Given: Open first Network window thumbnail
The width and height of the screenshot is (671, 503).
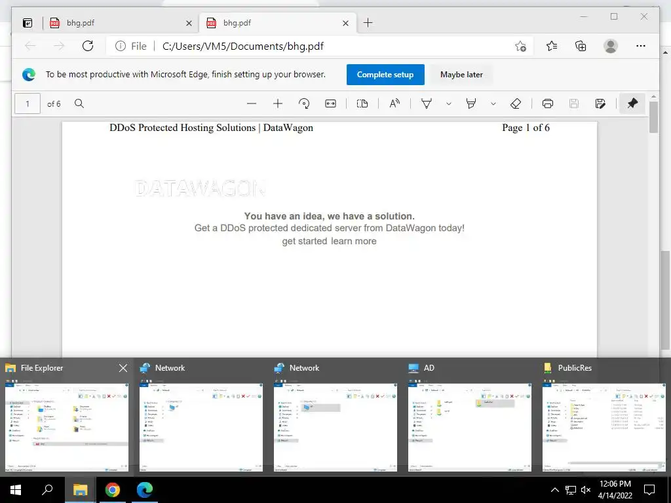Looking at the screenshot, I should point(201,427).
